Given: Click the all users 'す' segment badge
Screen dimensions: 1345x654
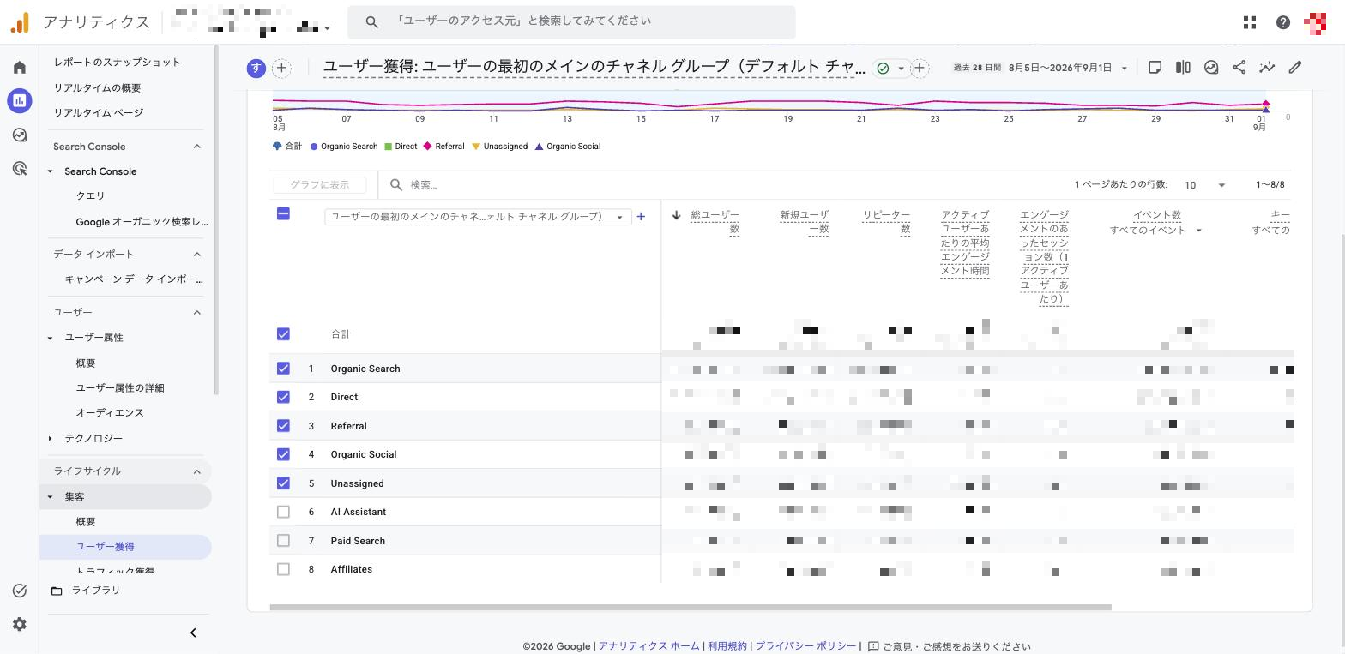Looking at the screenshot, I should (x=256, y=68).
